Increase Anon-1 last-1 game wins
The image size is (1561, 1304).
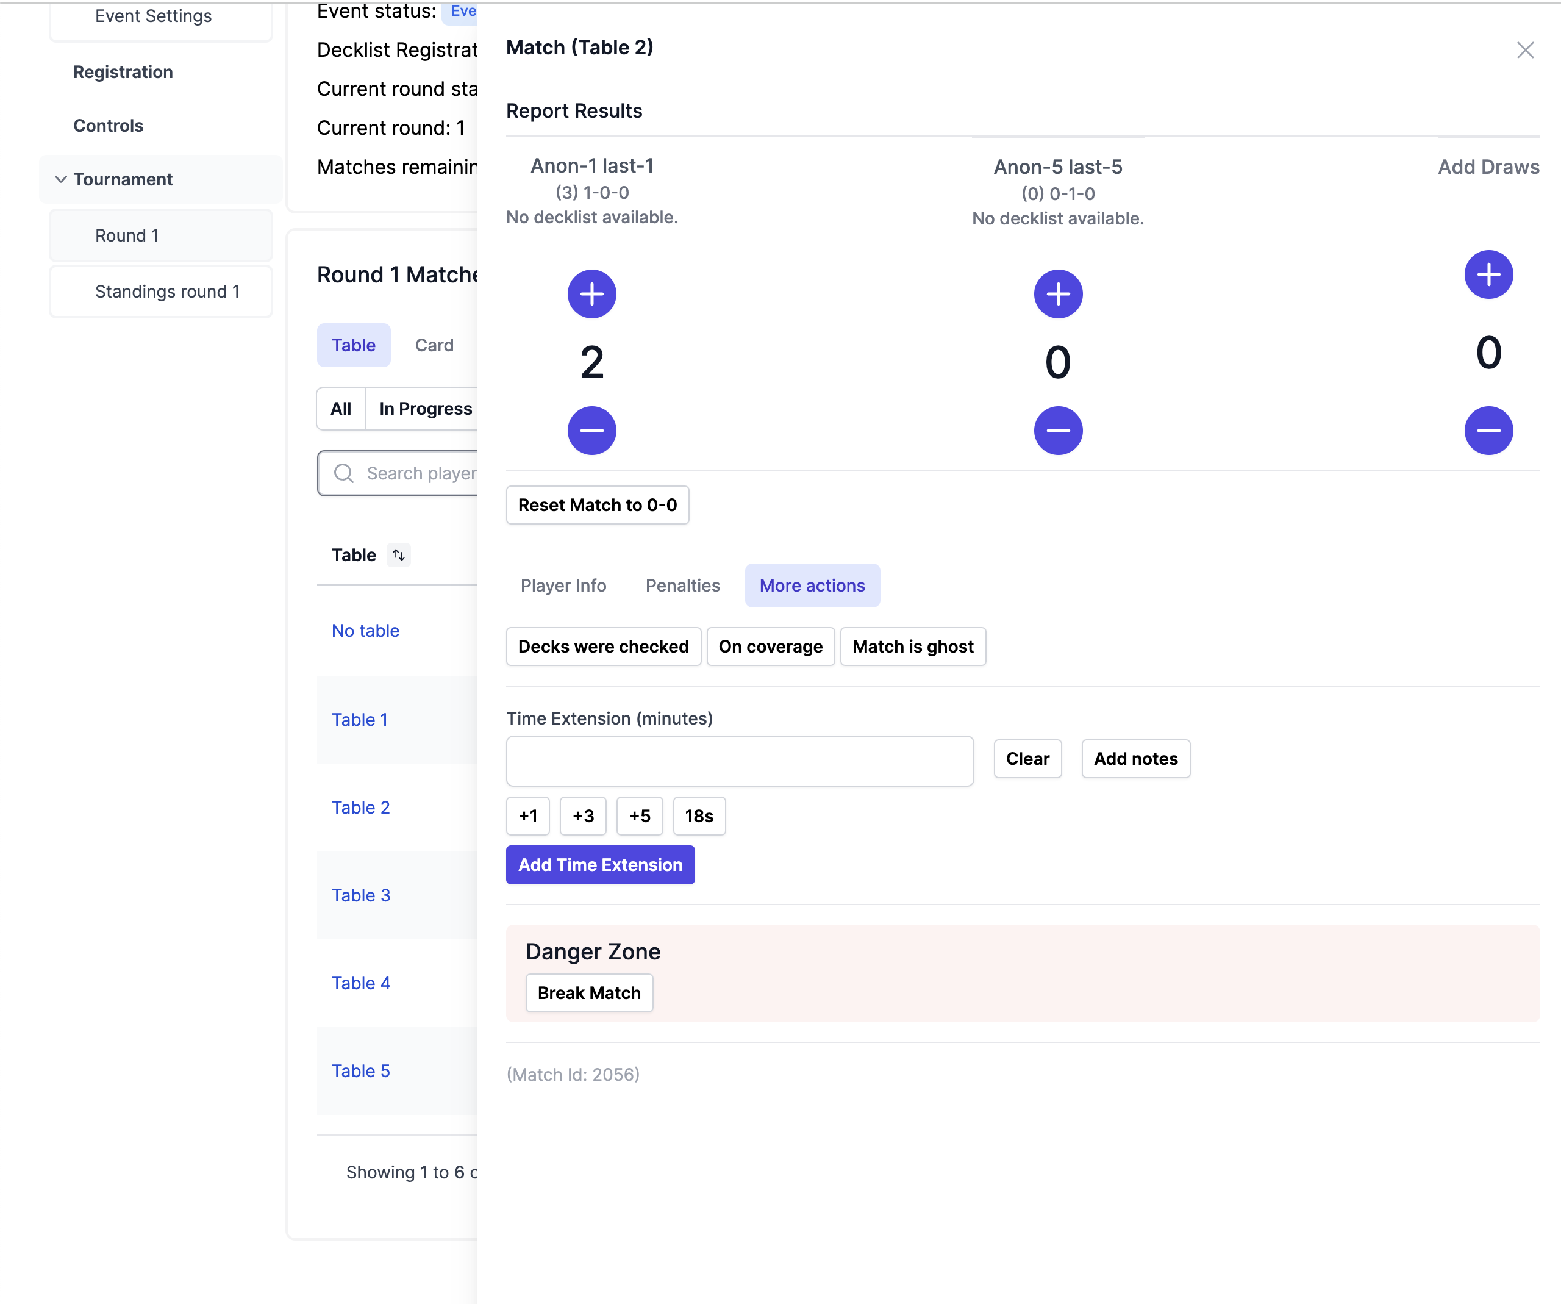click(591, 295)
